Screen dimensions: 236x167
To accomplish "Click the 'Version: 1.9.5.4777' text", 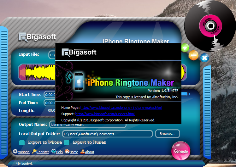I will 163,91.
